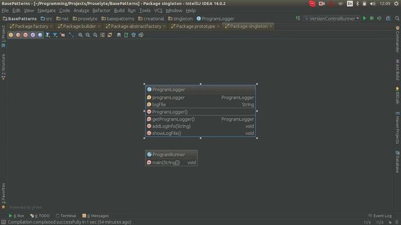Open Project Structure icon
The width and height of the screenshot is (401, 225).
click(388, 18)
